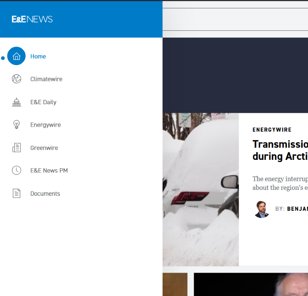Open E&E News PM from the menu
308x296 pixels.
tap(49, 170)
